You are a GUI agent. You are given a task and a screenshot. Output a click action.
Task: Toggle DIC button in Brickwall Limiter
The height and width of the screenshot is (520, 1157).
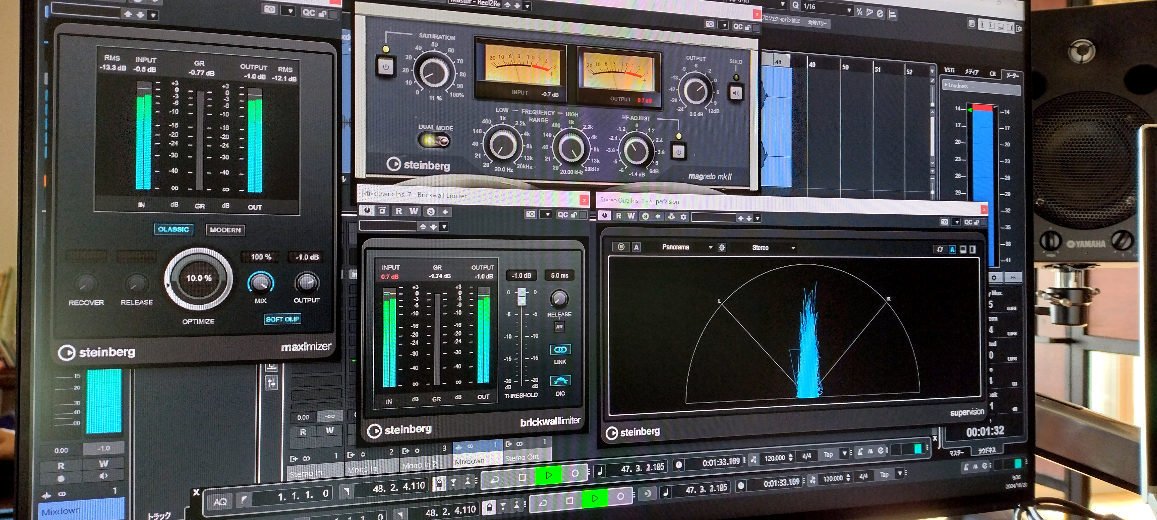(560, 381)
